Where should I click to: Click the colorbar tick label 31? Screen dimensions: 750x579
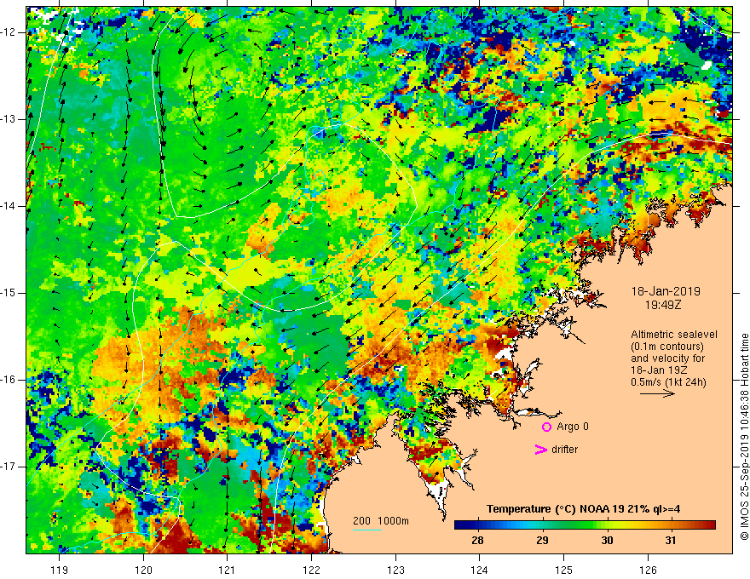click(x=671, y=541)
